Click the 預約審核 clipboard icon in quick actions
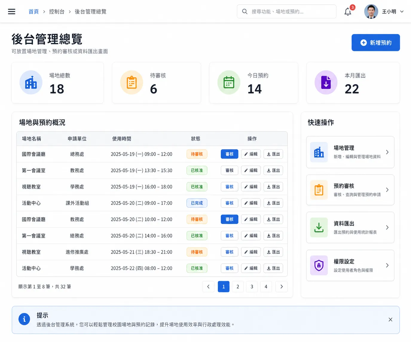The height and width of the screenshot is (342, 411). tap(319, 190)
